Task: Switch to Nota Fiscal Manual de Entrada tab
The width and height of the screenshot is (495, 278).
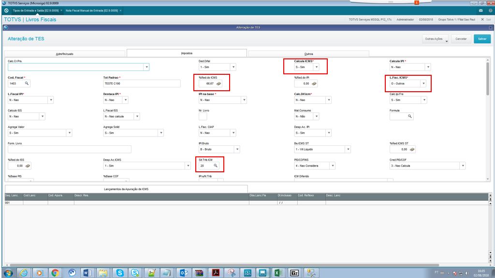Action: click(91, 11)
